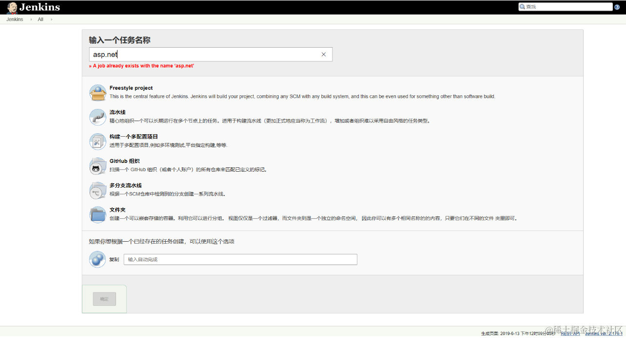Click the 多分支流水线 icon

point(98,190)
